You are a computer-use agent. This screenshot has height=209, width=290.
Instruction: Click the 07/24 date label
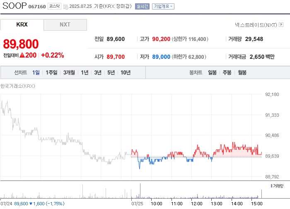6,204
